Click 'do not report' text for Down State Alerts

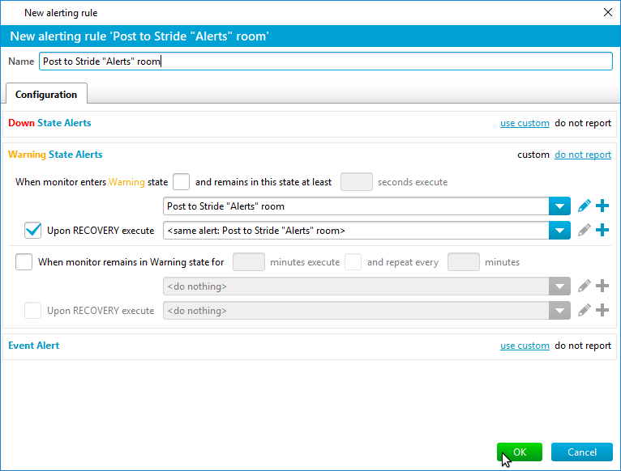[583, 123]
